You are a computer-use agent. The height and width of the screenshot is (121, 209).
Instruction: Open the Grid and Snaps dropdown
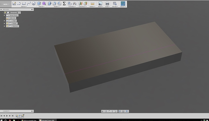click(123, 111)
